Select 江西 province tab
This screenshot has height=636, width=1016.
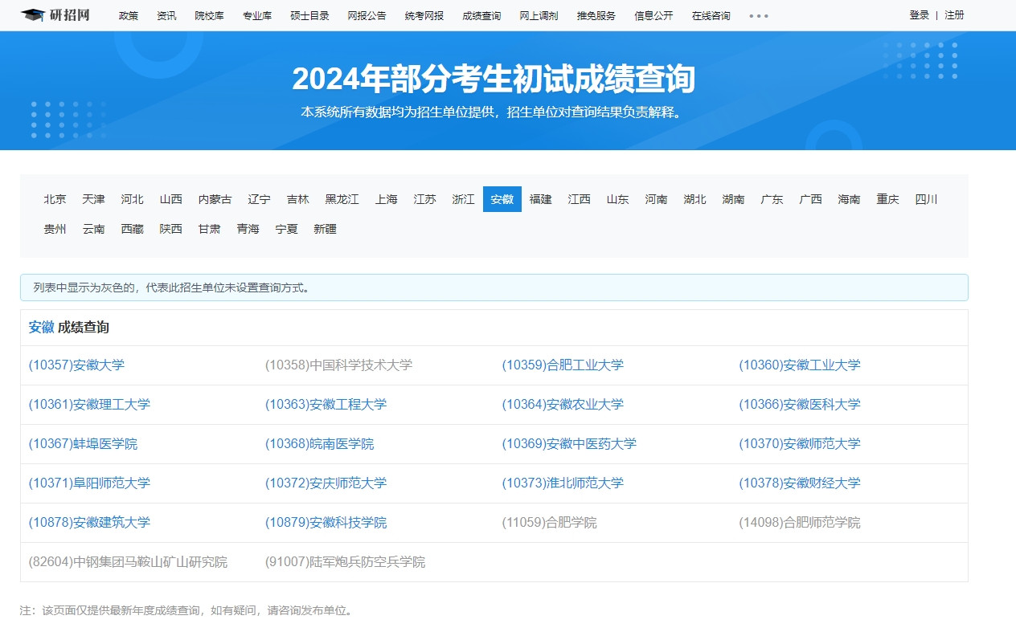[580, 199]
